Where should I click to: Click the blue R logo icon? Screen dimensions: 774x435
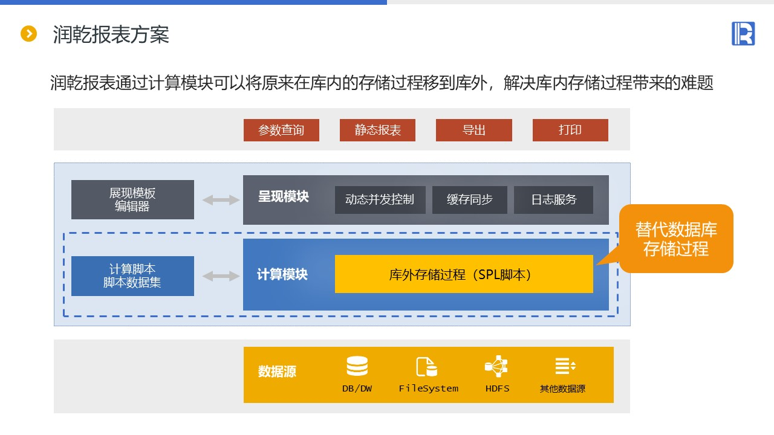pos(743,33)
